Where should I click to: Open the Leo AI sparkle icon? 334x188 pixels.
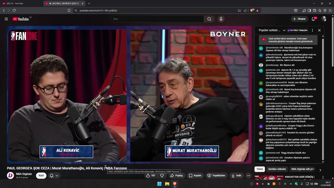320,10
